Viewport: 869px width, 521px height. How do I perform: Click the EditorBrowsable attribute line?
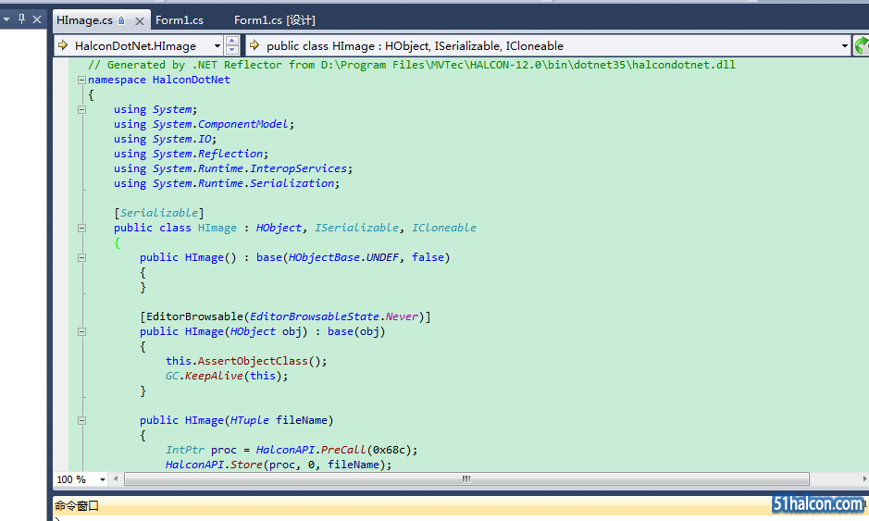point(285,316)
